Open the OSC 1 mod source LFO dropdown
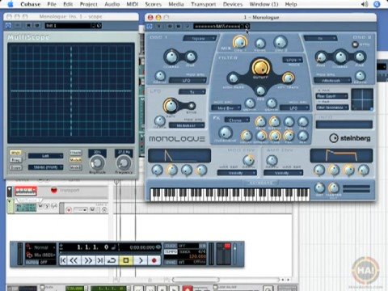This screenshot has width=388, height=291. coord(188,80)
